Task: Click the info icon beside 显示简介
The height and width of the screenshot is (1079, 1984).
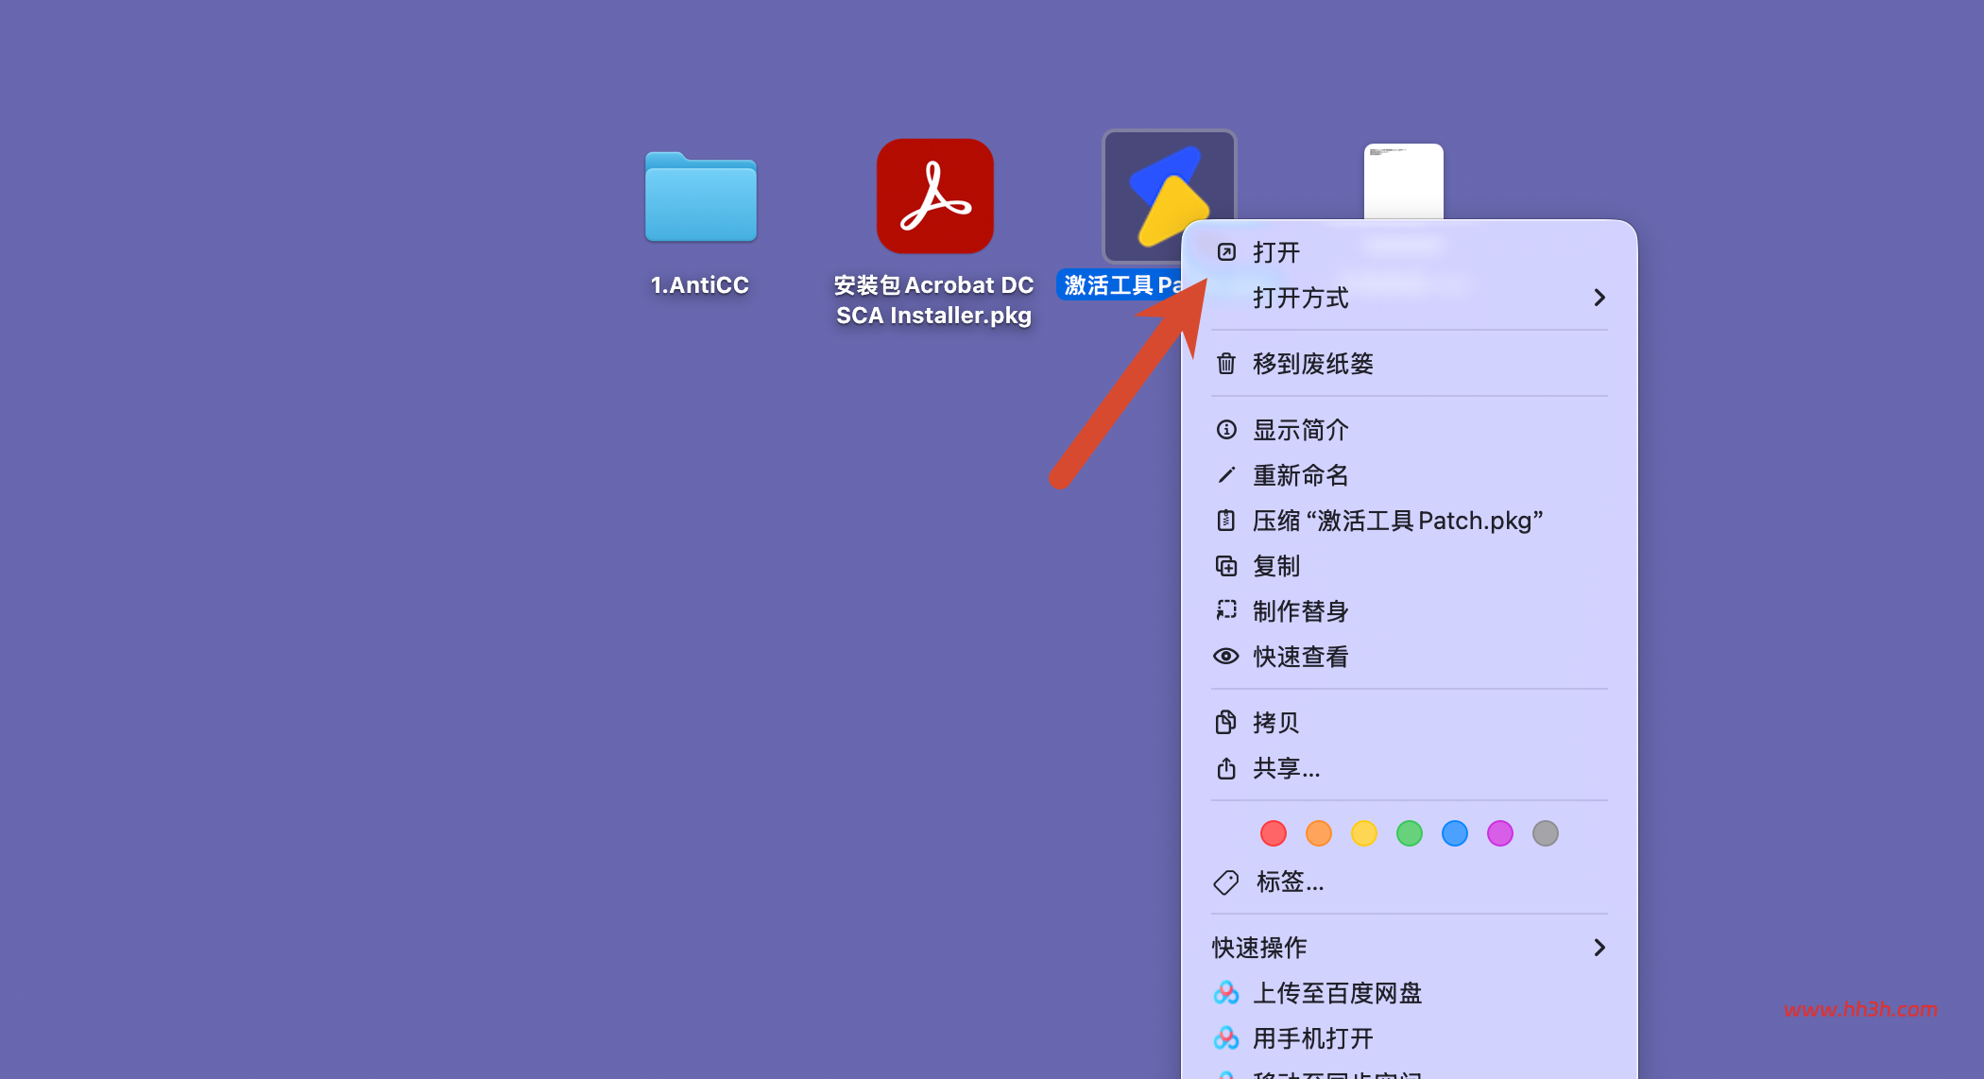Action: 1226,430
